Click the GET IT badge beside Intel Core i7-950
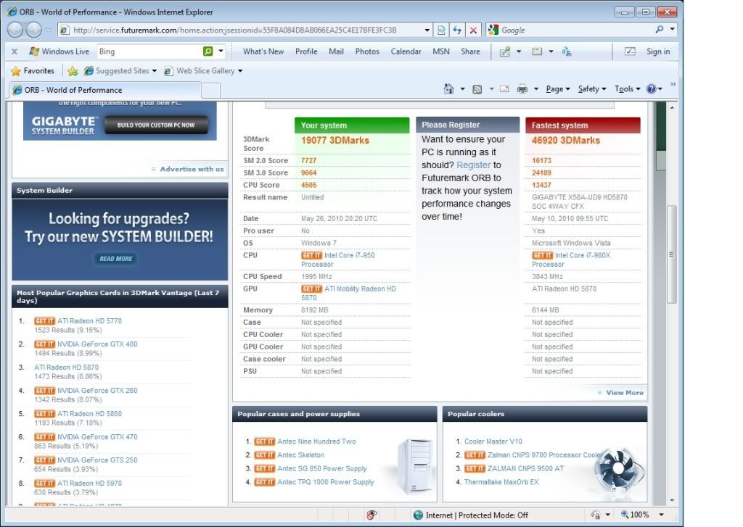The width and height of the screenshot is (743, 527). click(311, 255)
